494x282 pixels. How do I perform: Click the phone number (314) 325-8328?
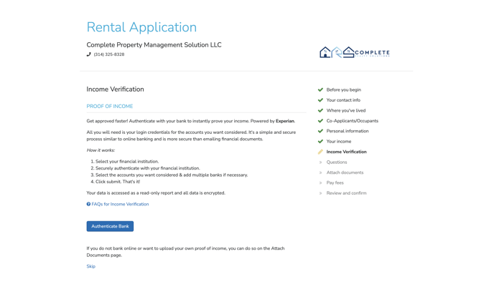(x=109, y=54)
